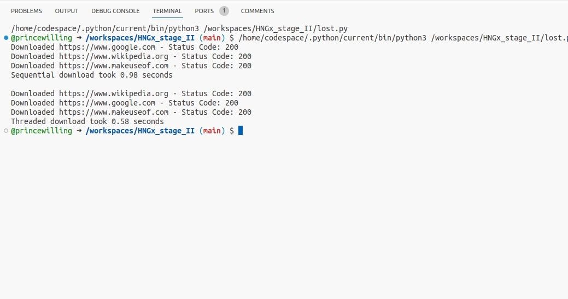
Task: Open the PROBLEMS panel tab
Action: pos(26,11)
